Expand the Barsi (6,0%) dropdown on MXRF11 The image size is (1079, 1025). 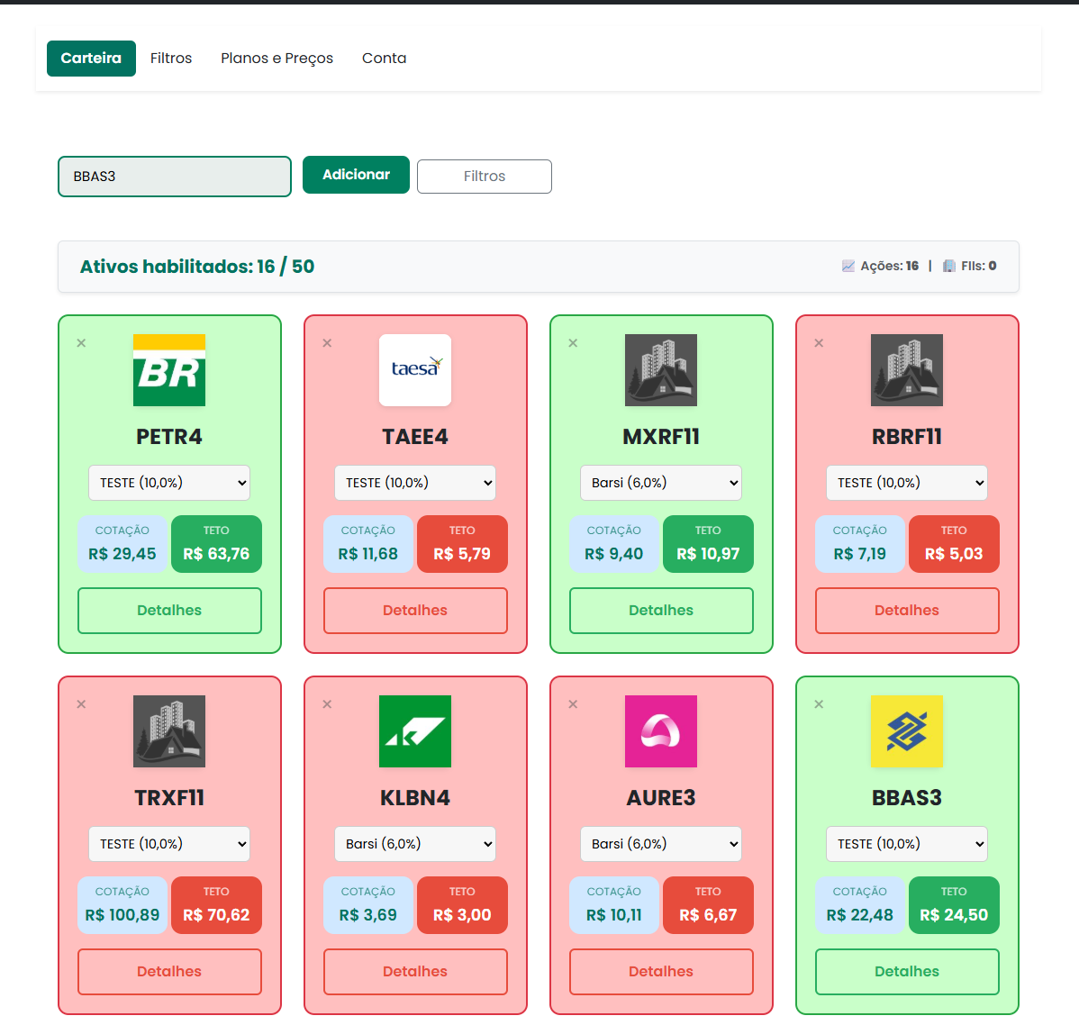click(x=661, y=483)
